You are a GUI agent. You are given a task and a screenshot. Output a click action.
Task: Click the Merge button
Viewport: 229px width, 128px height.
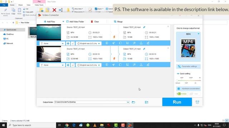pyautogui.click(x=118, y=22)
